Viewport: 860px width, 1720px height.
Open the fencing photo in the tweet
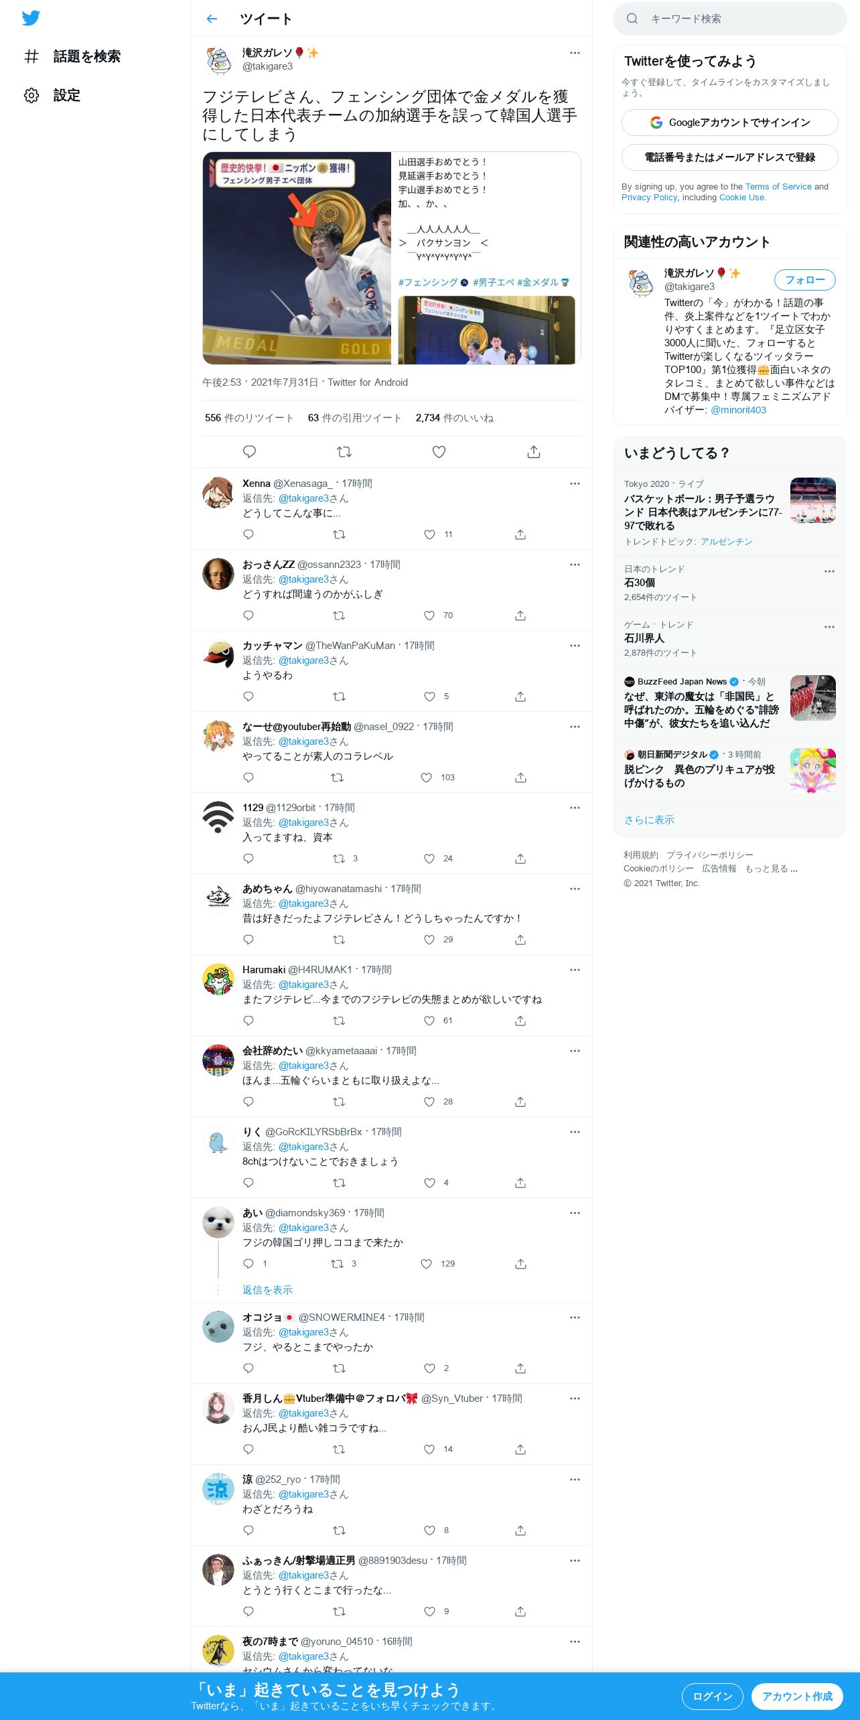(x=297, y=258)
